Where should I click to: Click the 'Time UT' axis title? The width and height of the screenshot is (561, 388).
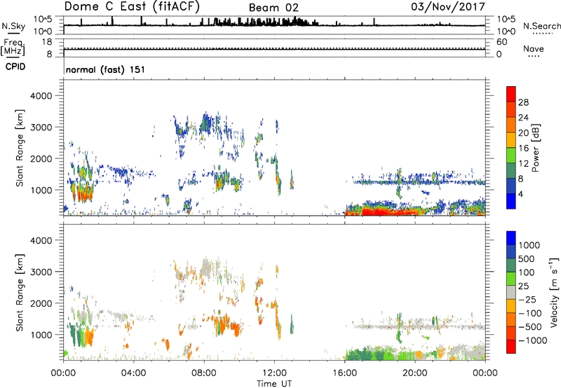pyautogui.click(x=274, y=384)
